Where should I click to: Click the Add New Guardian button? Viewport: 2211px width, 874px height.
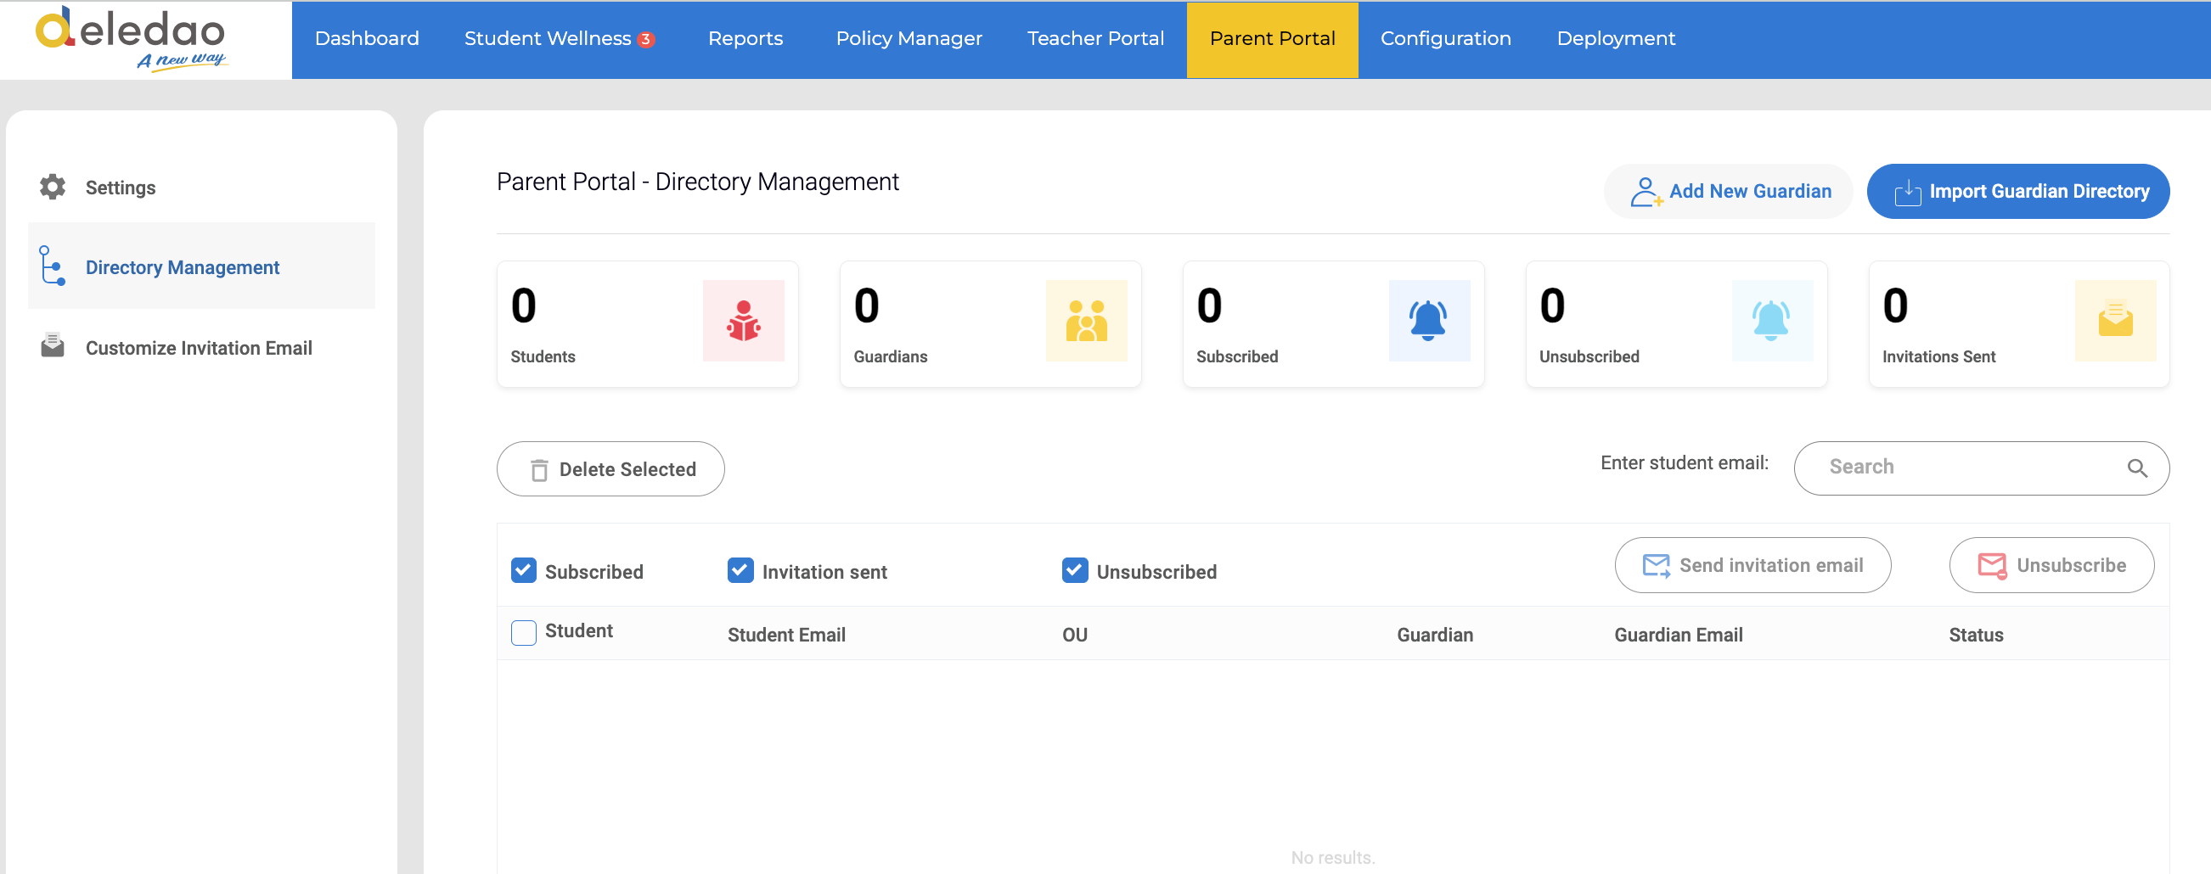[1728, 191]
